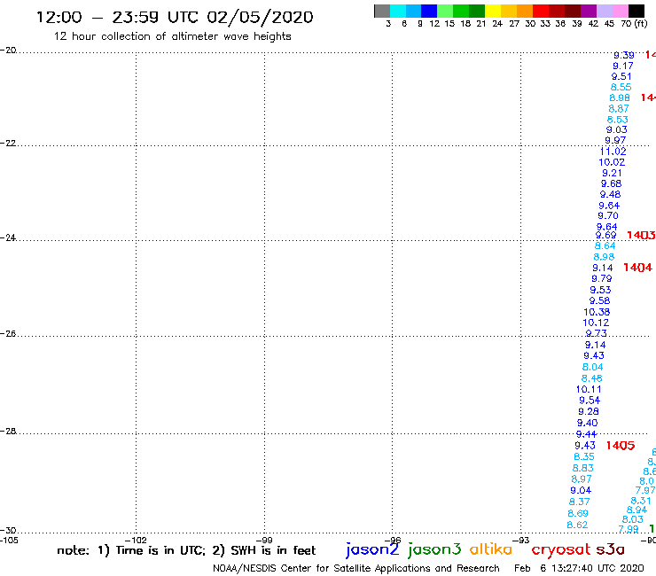Click the red '1404' time marker

click(x=637, y=268)
